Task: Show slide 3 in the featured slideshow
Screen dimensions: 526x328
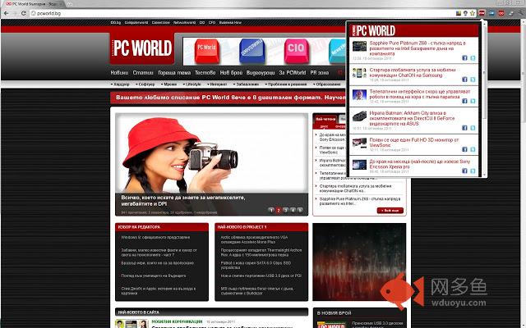Action: pos(285,210)
